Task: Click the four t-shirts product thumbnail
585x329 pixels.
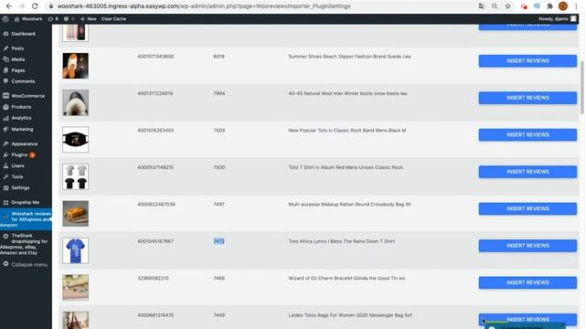Action: point(75,176)
